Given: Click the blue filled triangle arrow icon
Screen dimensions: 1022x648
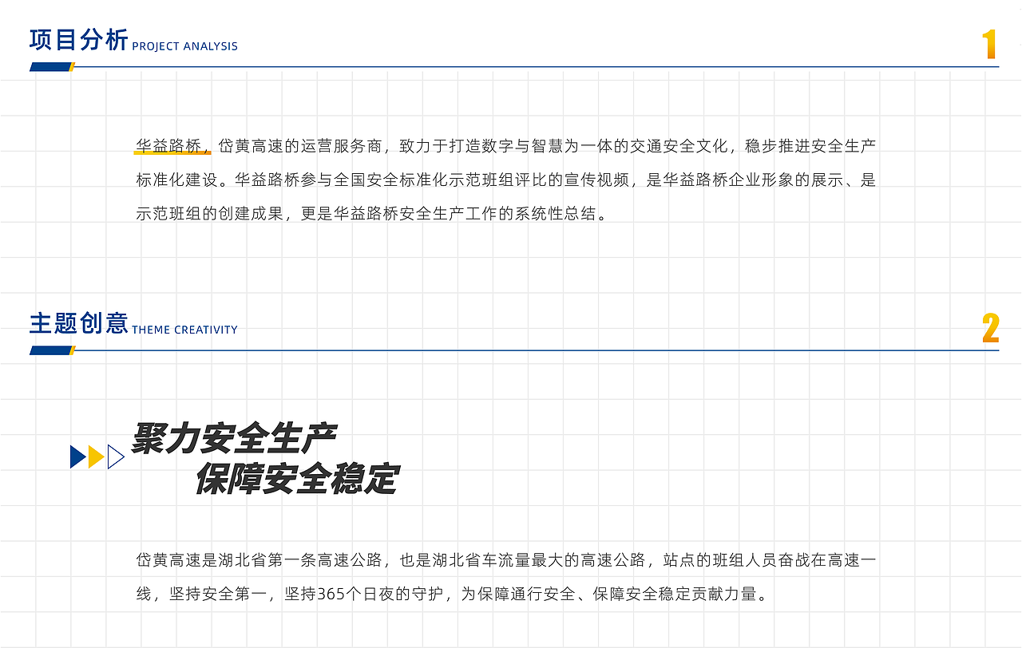Looking at the screenshot, I should tap(76, 456).
